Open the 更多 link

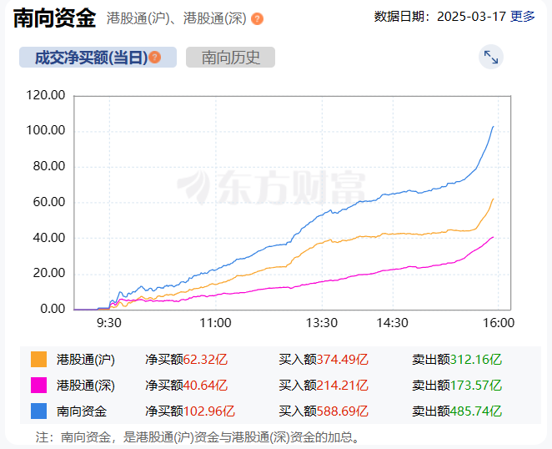tap(523, 16)
